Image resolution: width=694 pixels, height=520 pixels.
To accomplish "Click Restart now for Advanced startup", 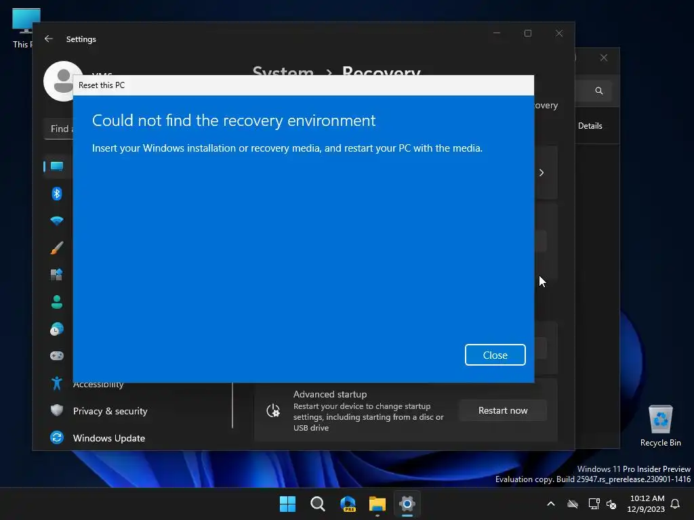I will point(503,410).
